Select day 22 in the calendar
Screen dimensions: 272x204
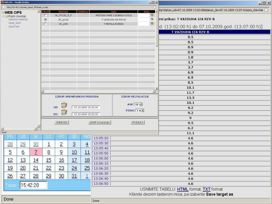tap(49, 168)
